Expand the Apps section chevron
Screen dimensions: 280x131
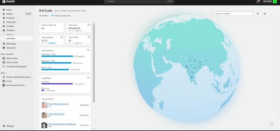pos(31,73)
